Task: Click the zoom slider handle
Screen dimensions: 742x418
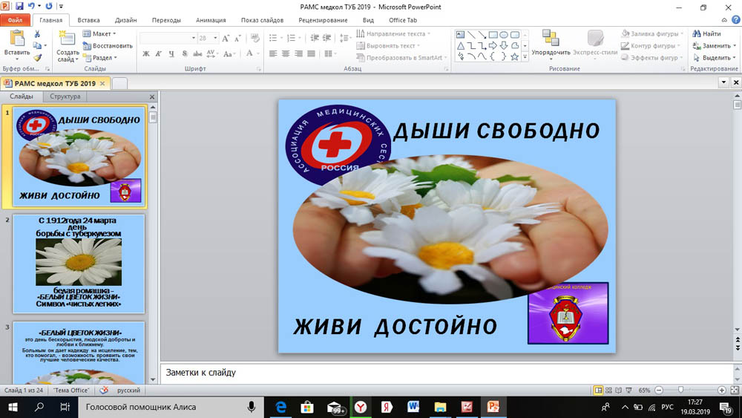Action: 680,390
